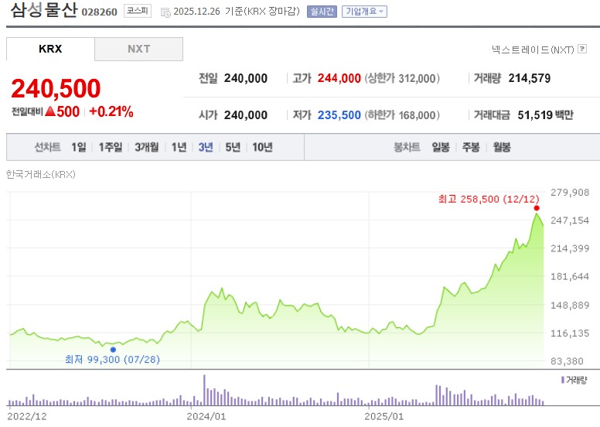Click the blue 최저 99,300 marker dot
Screen dimensions: 600x427
click(x=113, y=350)
